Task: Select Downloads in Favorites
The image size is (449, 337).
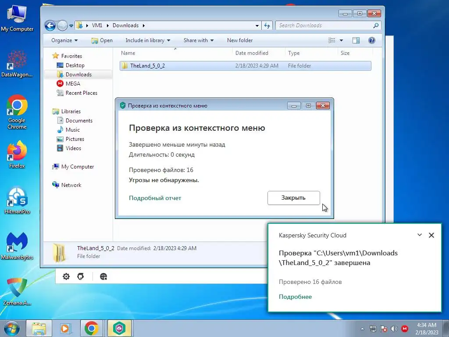Action: click(x=78, y=75)
